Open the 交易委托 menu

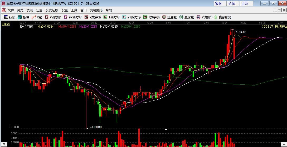click(x=96, y=10)
